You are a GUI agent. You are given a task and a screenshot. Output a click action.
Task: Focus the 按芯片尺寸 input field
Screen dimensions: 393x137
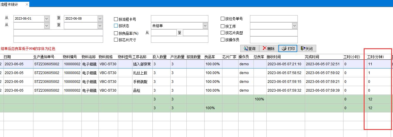[x=179, y=40]
